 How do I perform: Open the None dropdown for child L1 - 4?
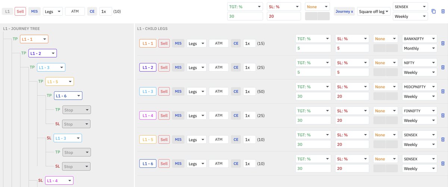[x=386, y=111]
